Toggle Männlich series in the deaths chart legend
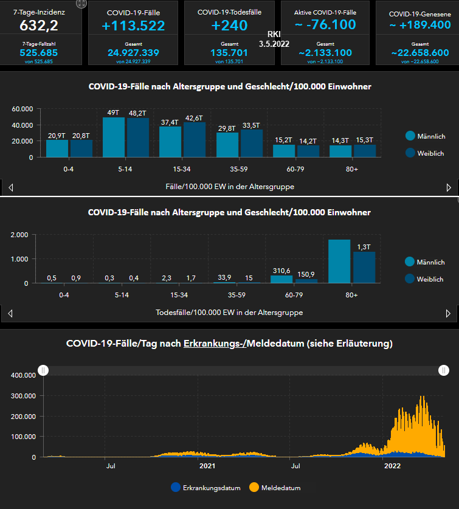 pyautogui.click(x=411, y=262)
